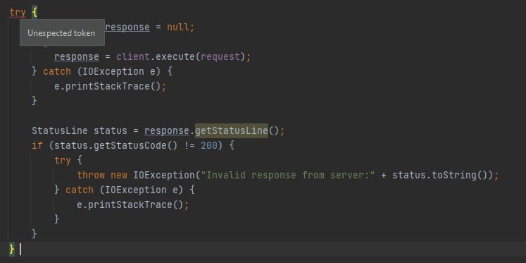Click 'request' argument in execute call
The width and height of the screenshot is (526, 263).
pos(220,57)
